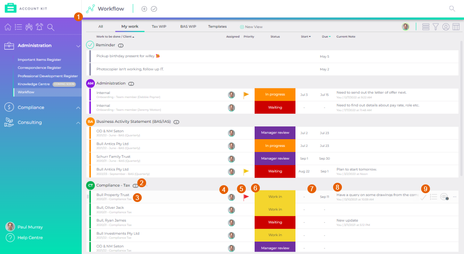This screenshot has height=254, width=464.
Task: Open the Templates tab
Action: coord(217,27)
